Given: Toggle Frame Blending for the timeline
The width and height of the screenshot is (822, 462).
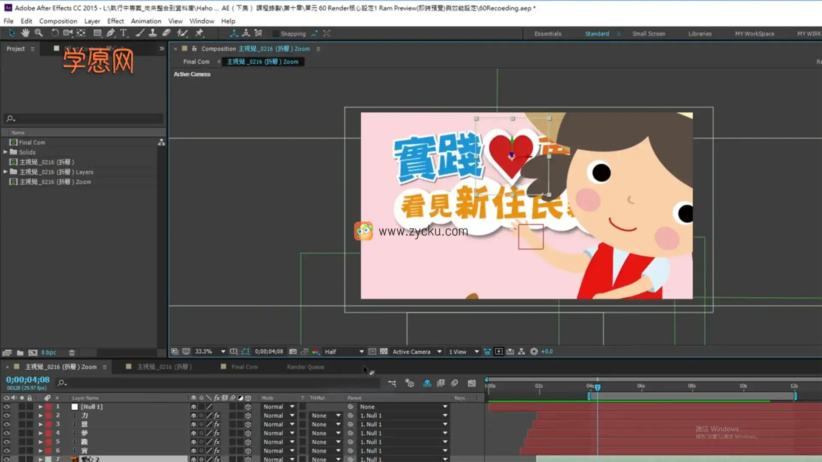Looking at the screenshot, I should pyautogui.click(x=441, y=383).
